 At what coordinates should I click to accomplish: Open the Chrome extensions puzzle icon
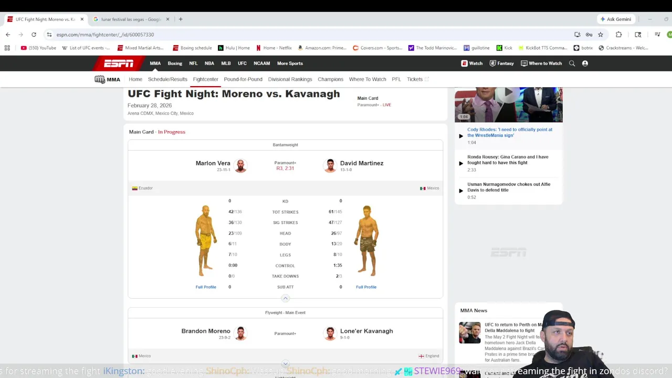[x=618, y=35]
